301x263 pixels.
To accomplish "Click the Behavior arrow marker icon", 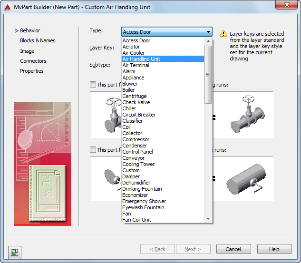I will (x=16, y=30).
